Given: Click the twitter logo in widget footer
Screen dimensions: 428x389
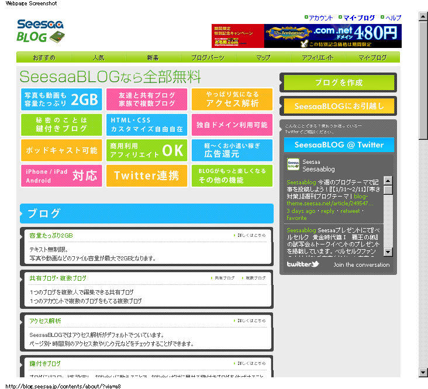Looking at the screenshot, I should (303, 264).
